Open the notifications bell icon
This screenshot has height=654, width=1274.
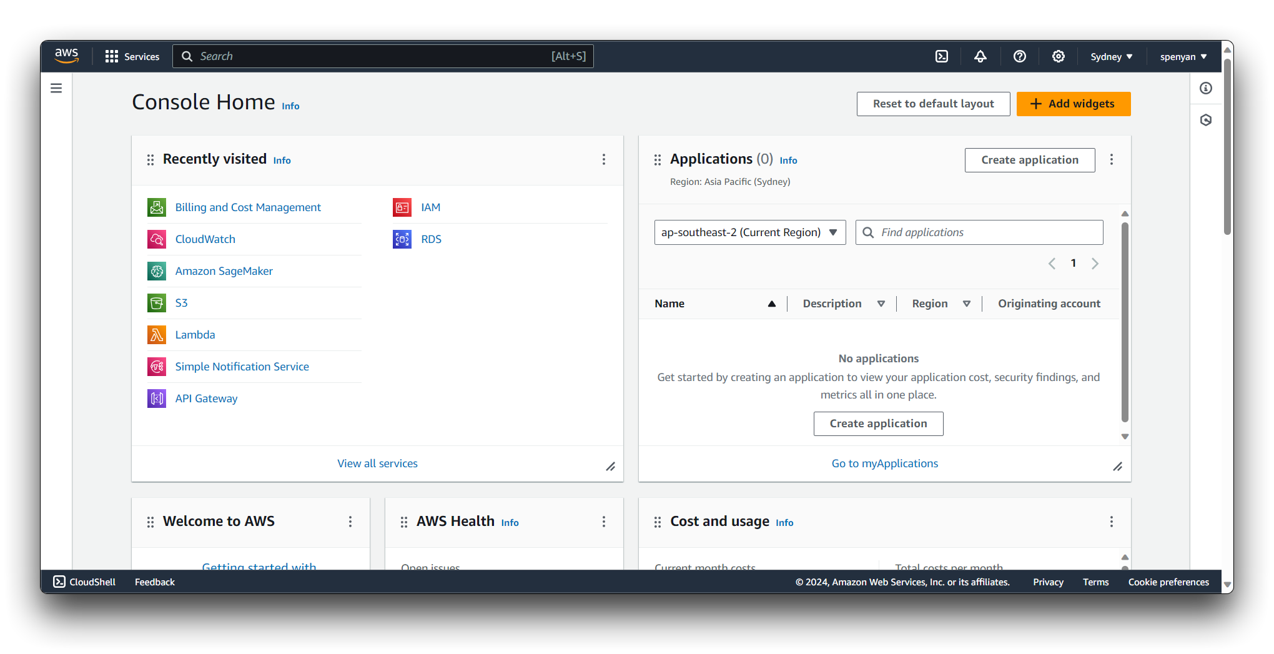point(980,56)
